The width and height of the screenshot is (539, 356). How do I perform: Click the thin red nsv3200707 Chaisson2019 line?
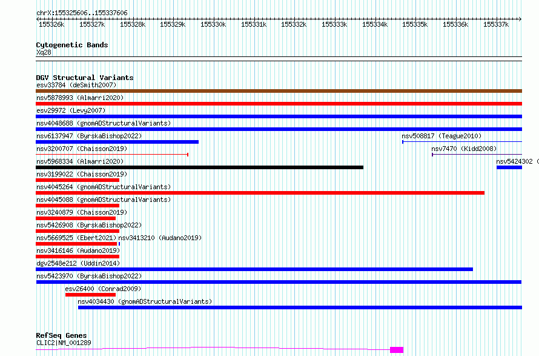tap(112, 154)
